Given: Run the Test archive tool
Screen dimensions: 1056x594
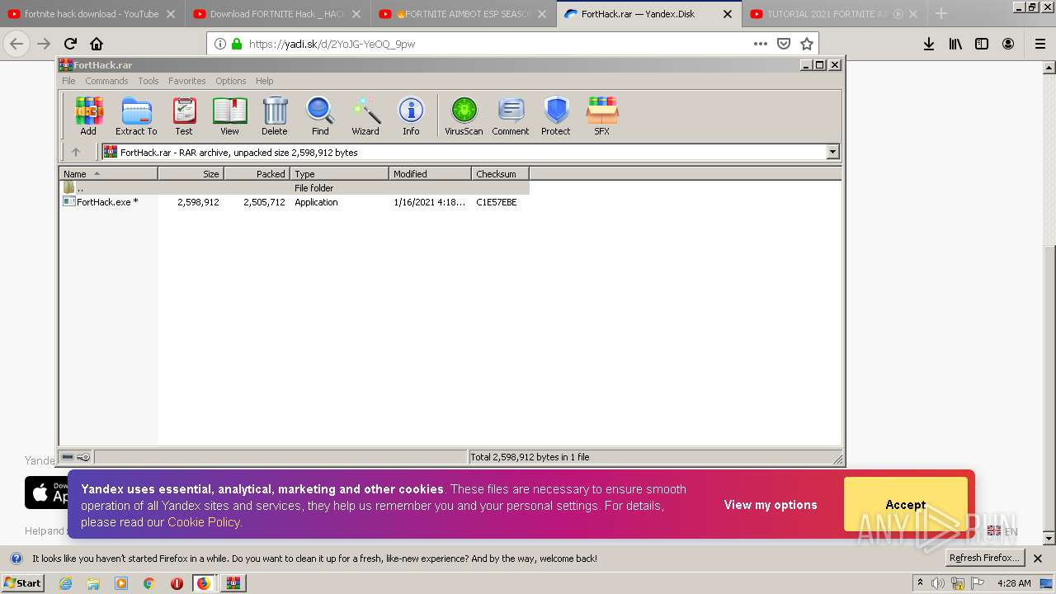Looking at the screenshot, I should [x=184, y=115].
